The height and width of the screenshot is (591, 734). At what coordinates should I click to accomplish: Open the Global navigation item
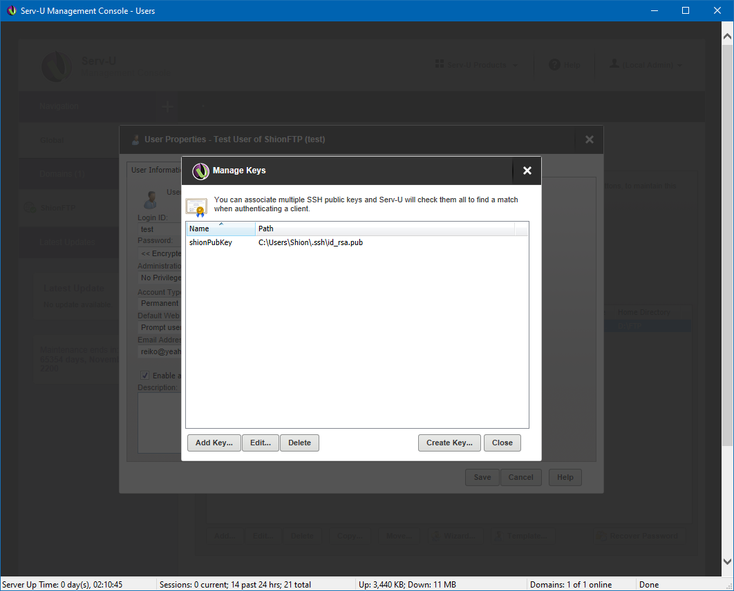pyautogui.click(x=69, y=140)
